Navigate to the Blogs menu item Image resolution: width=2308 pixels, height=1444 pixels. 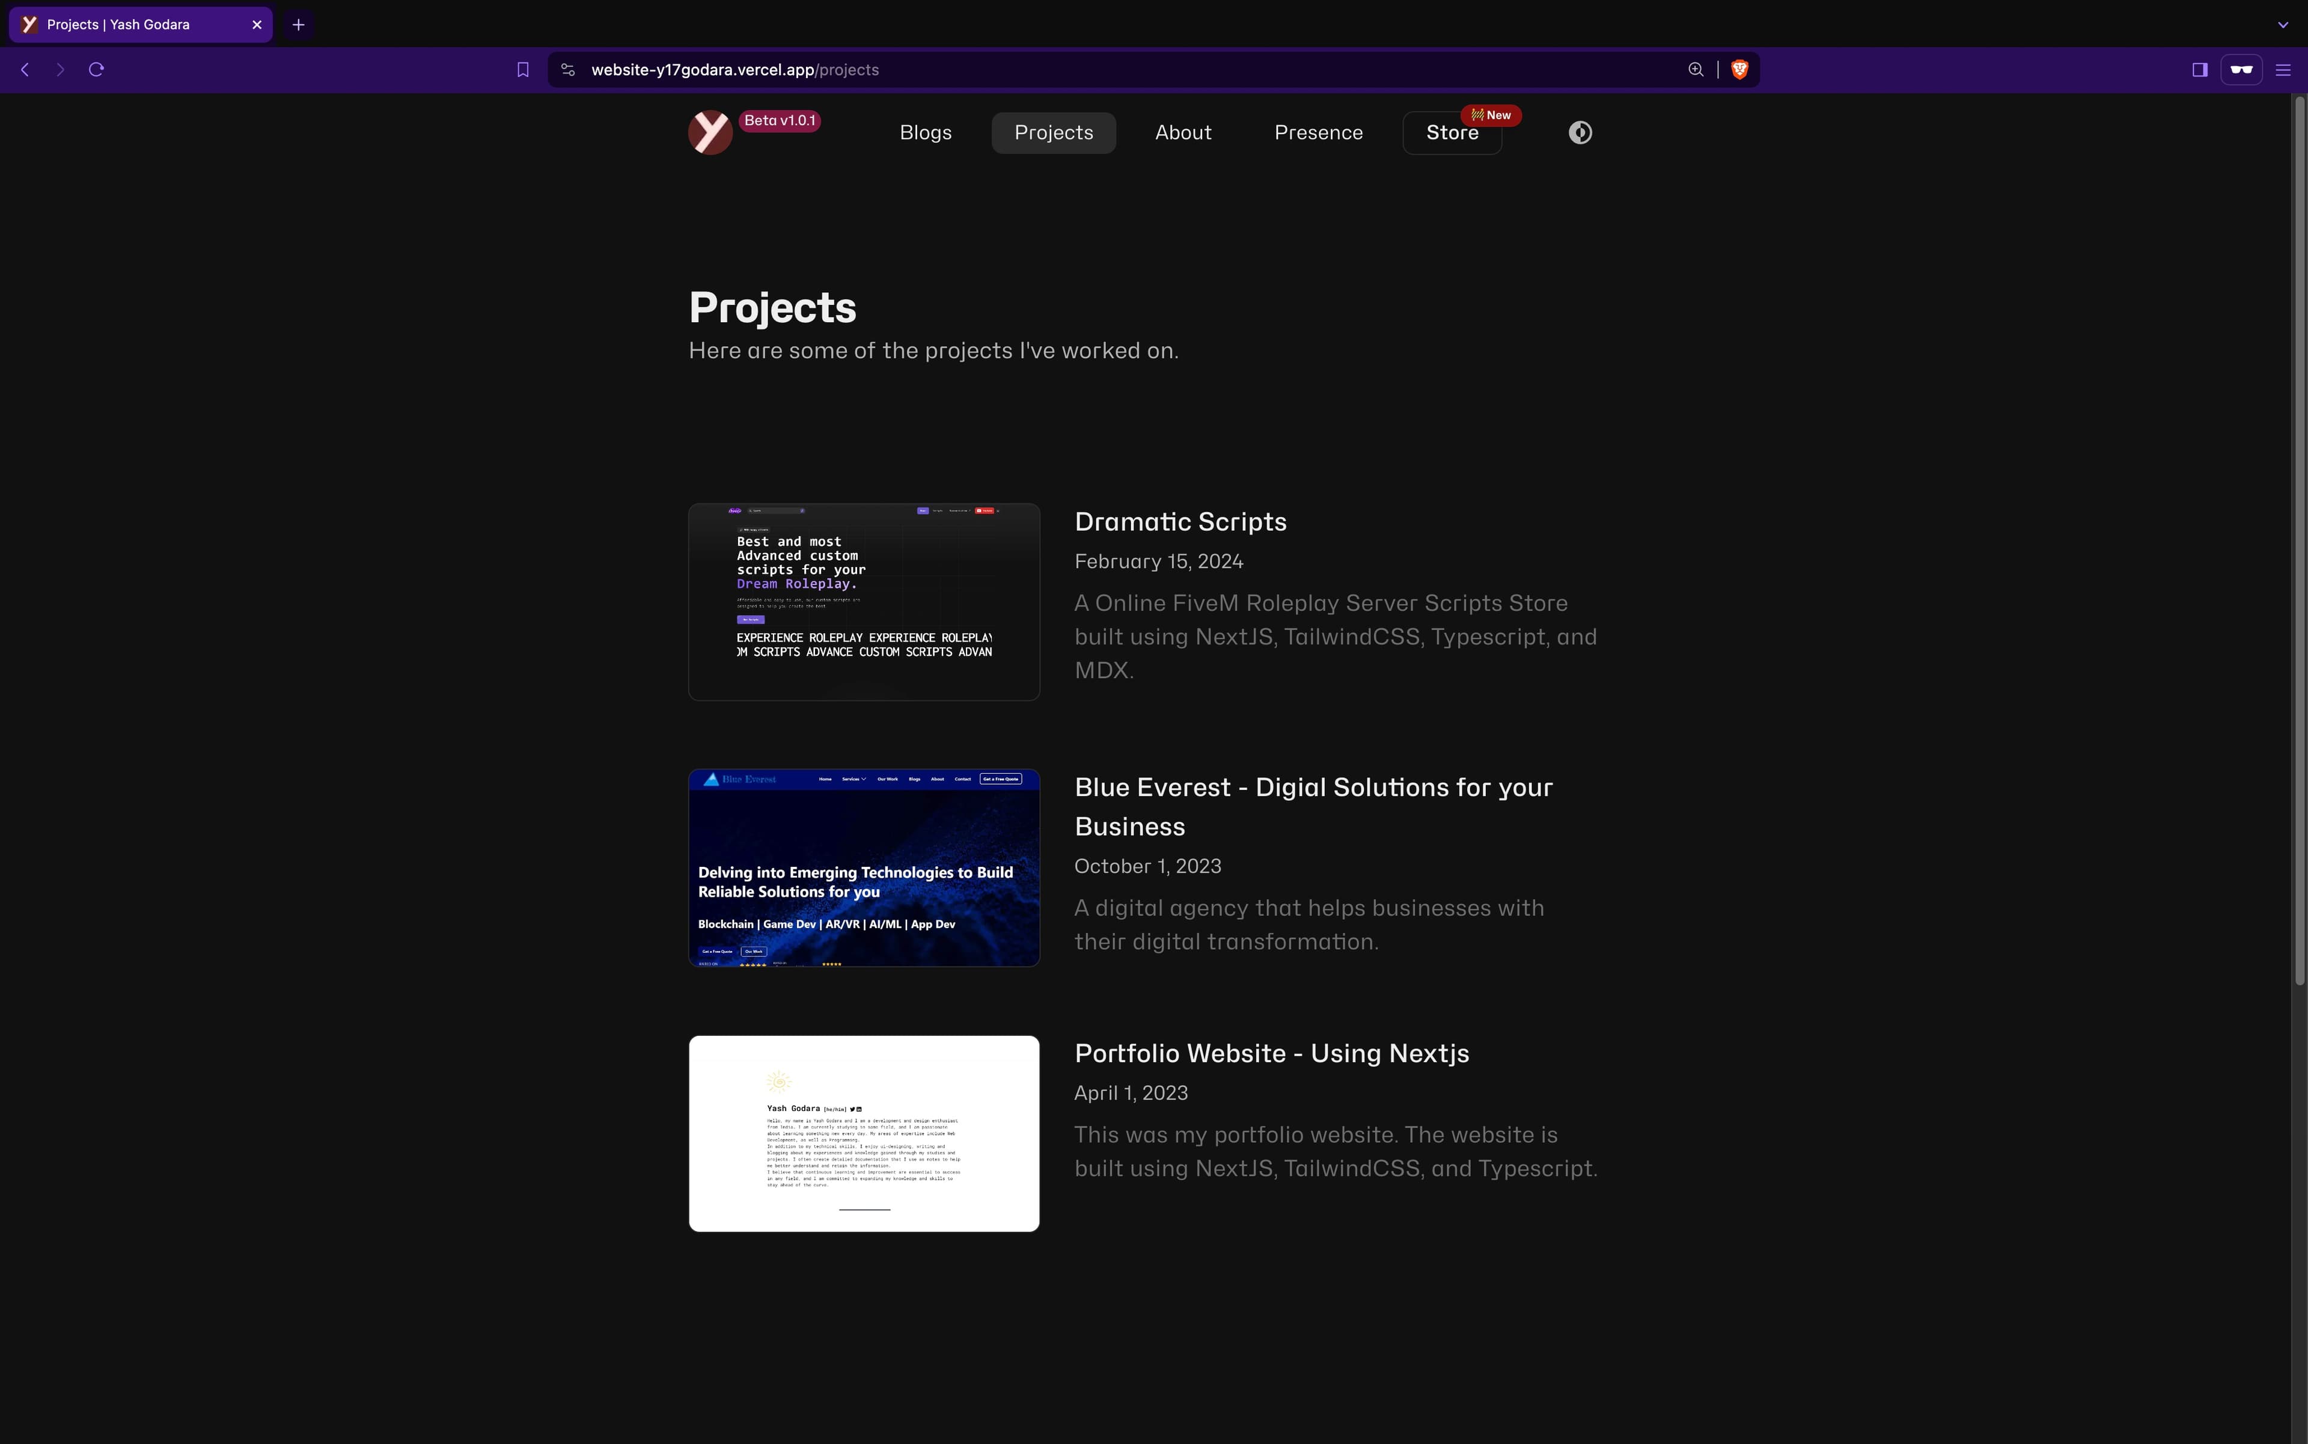coord(925,133)
